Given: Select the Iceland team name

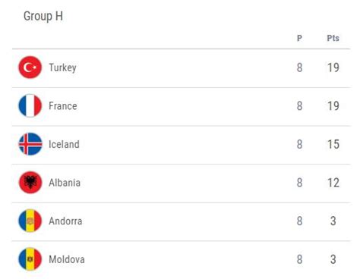Looking at the screenshot, I should pyautogui.click(x=64, y=144).
